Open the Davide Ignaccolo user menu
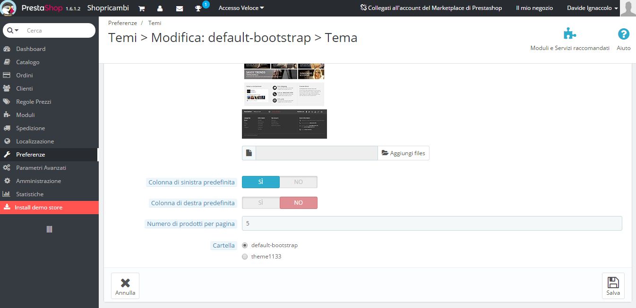Screen dimensions: 636x308 point(593,8)
